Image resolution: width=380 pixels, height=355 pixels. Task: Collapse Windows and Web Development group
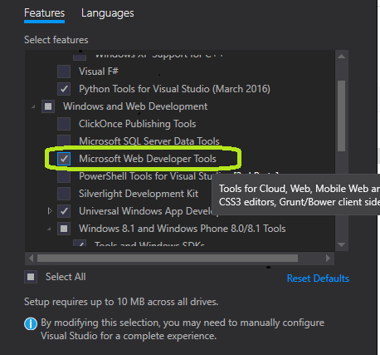[33, 106]
